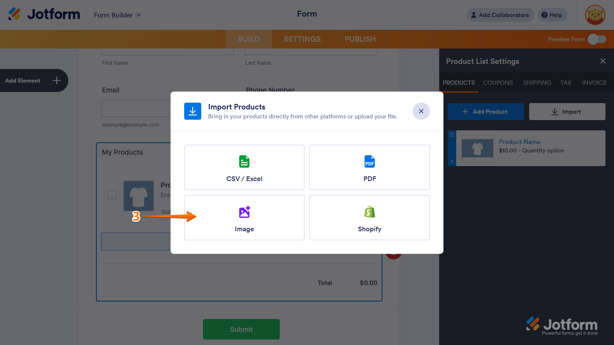Click the Import button in settings panel
Screen dimensions: 614x345
click(x=567, y=112)
